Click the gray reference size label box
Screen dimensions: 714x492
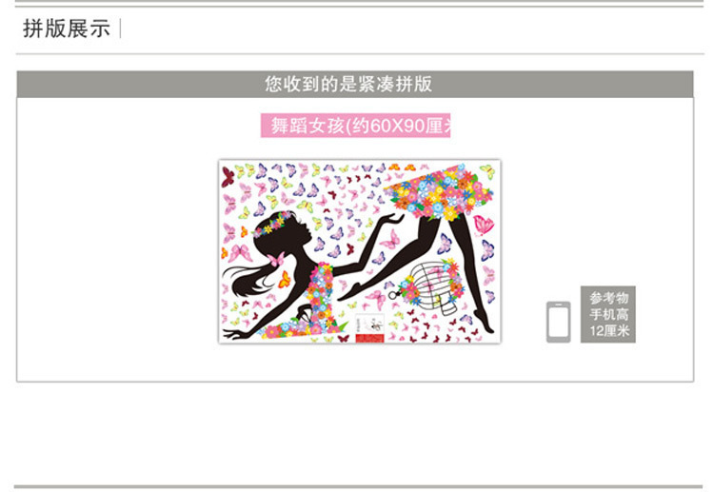pyautogui.click(x=608, y=314)
